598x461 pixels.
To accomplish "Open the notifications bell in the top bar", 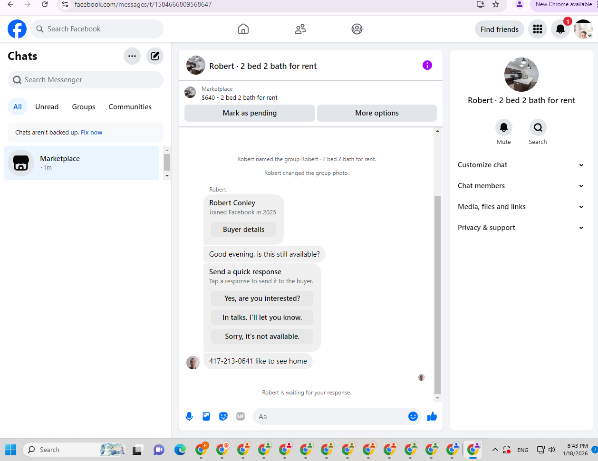I will pyautogui.click(x=560, y=29).
